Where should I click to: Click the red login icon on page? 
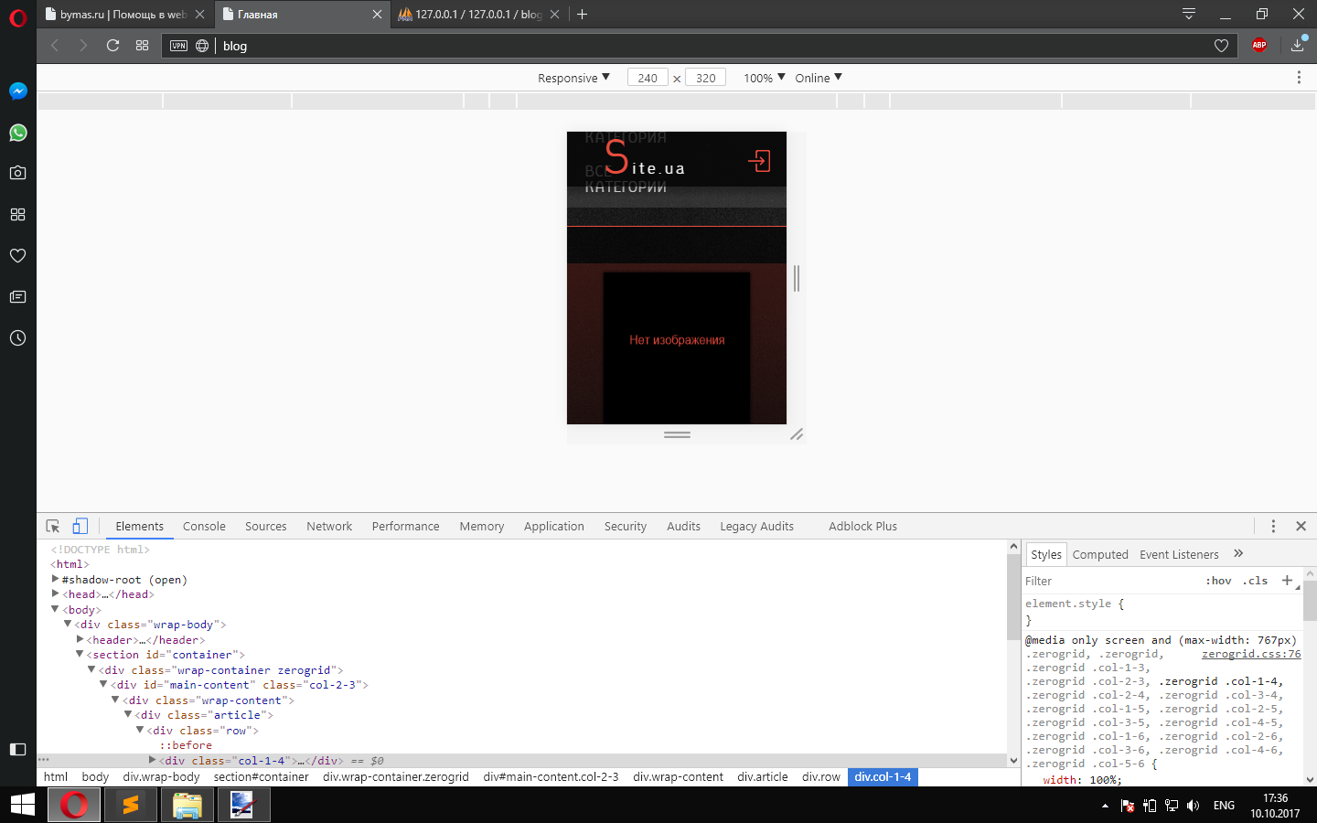(x=759, y=162)
